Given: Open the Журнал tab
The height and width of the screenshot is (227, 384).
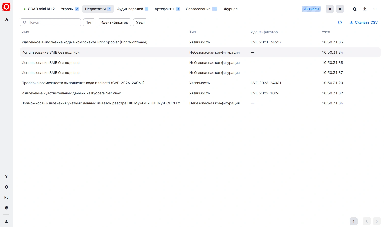Looking at the screenshot, I should coord(230,9).
